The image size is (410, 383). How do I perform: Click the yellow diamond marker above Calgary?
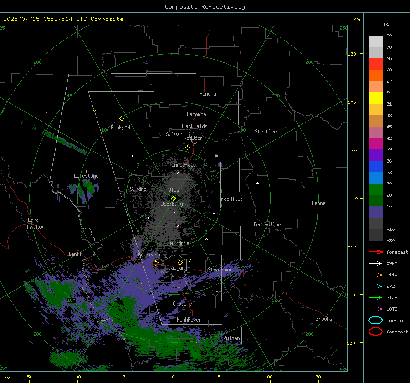point(180,262)
